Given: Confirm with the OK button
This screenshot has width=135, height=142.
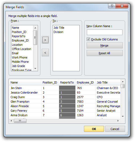Looking at the screenshot, I should point(94,129).
